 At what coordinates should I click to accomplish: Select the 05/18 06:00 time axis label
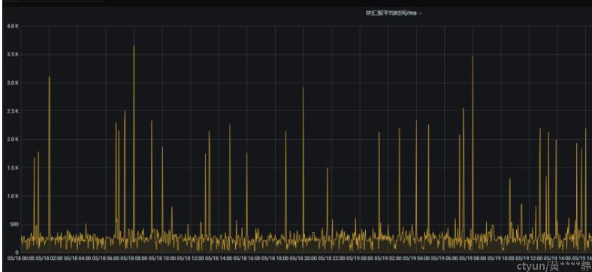coord(106,258)
